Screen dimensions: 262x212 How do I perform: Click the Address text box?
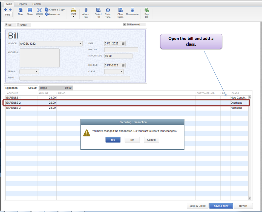pos(40,58)
